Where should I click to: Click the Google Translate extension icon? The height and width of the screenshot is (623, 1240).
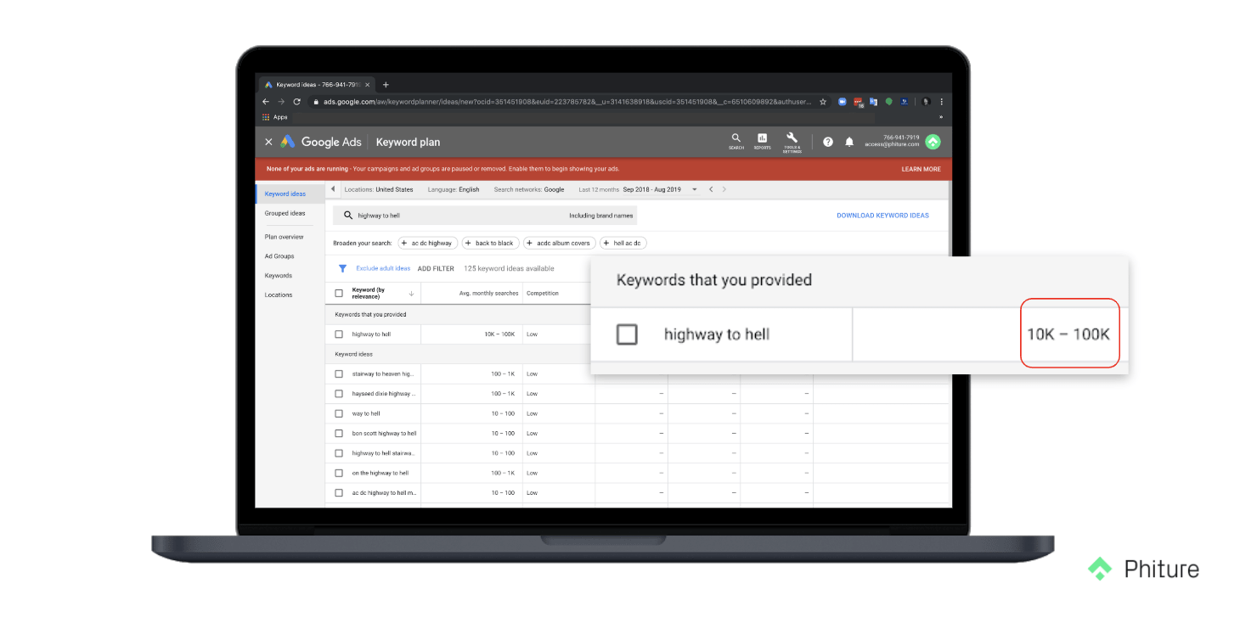point(873,101)
